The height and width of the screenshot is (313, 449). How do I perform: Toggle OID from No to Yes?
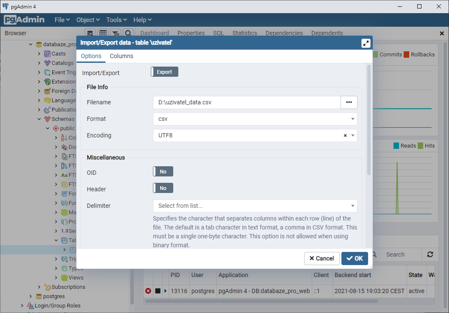(x=163, y=171)
